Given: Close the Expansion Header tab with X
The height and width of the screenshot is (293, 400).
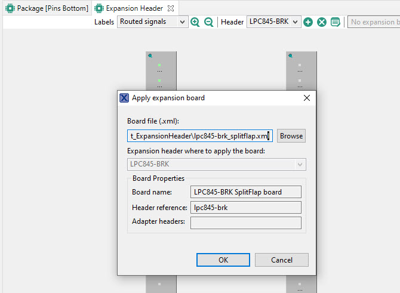Looking at the screenshot, I should 170,8.
